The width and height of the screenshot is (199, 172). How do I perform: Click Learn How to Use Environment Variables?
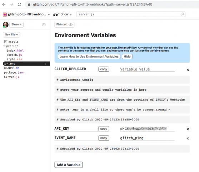tap(89, 57)
